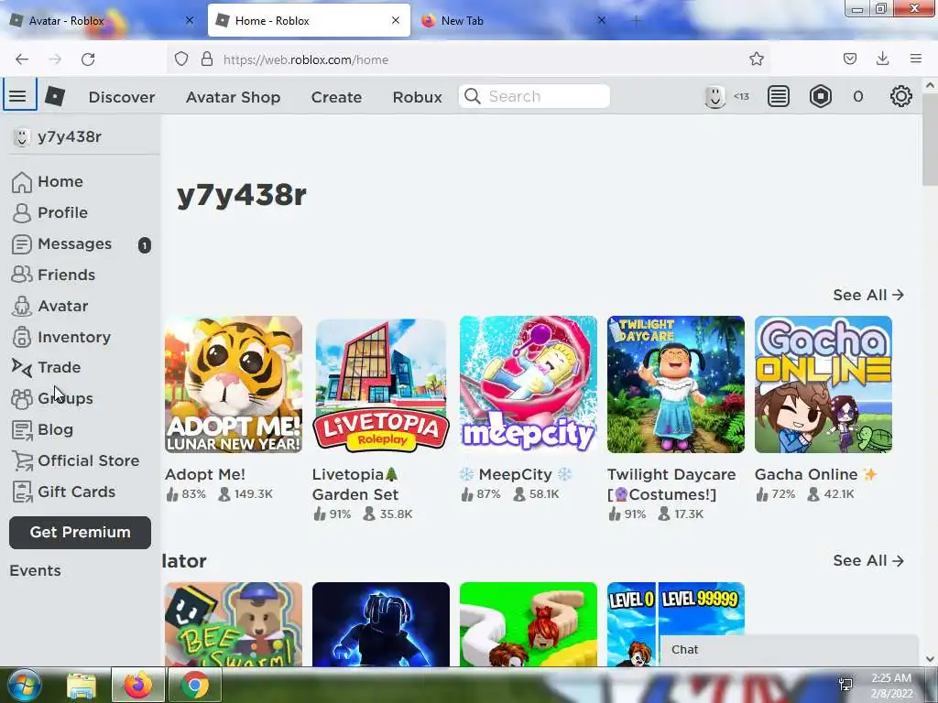Expand the Chat panel
The image size is (938, 703).
click(789, 650)
